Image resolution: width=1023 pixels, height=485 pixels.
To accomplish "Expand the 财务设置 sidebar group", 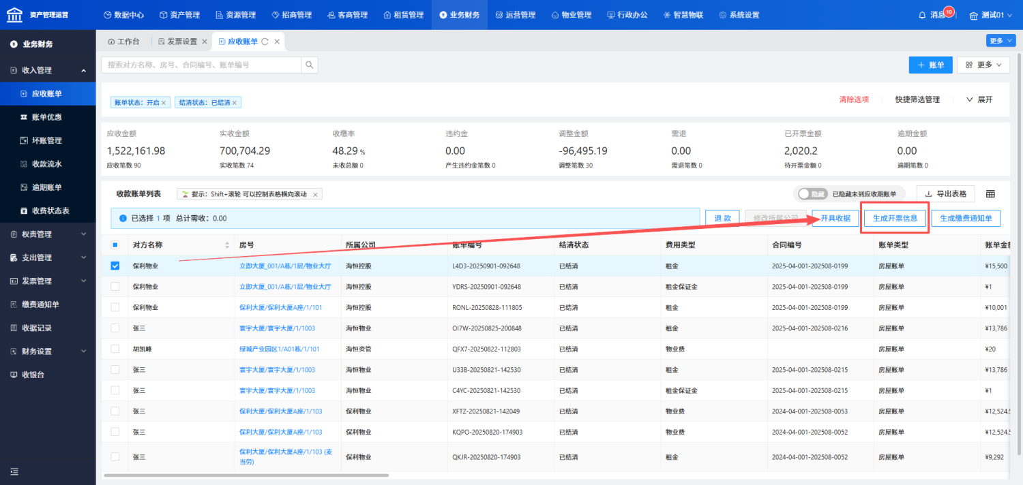I will (47, 351).
